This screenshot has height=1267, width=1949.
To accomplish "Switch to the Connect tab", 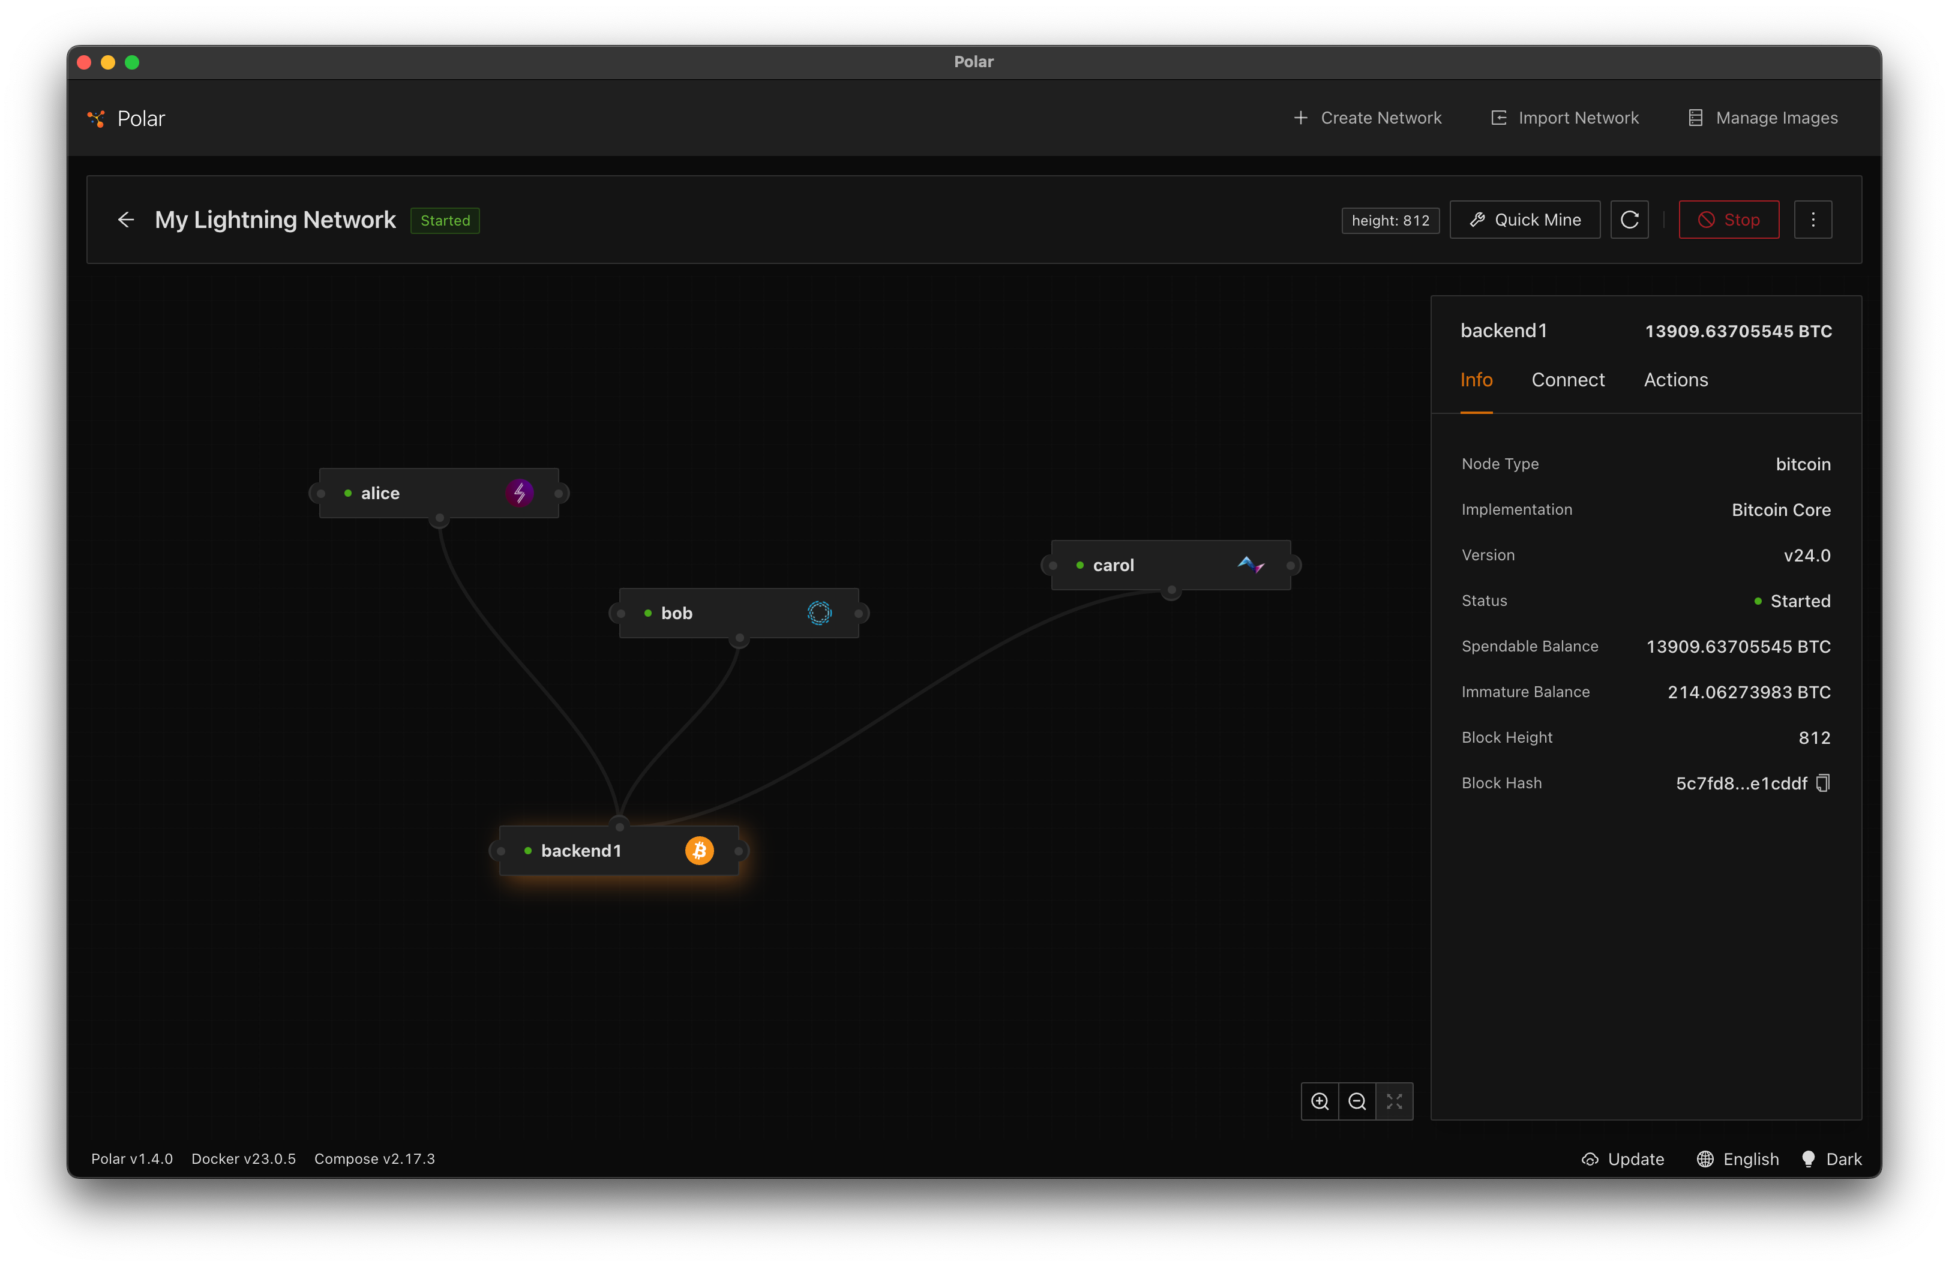I will click(1567, 380).
